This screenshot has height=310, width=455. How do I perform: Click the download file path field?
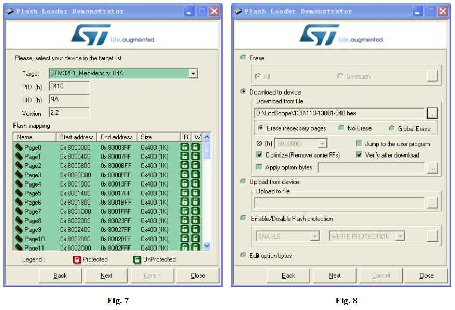pyautogui.click(x=339, y=113)
